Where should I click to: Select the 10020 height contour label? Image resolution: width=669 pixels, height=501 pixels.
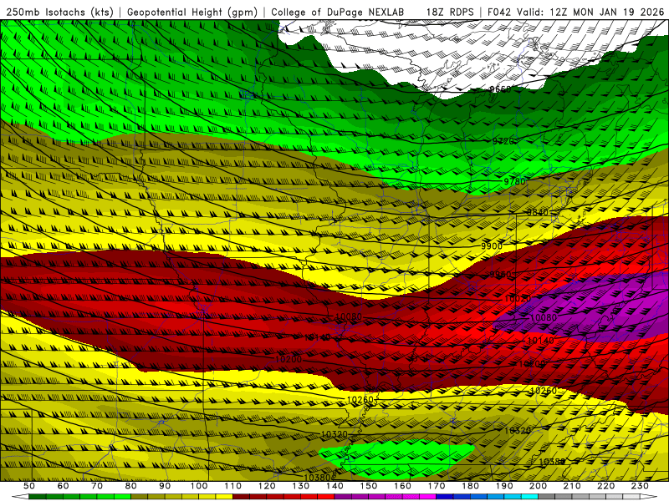click(518, 299)
